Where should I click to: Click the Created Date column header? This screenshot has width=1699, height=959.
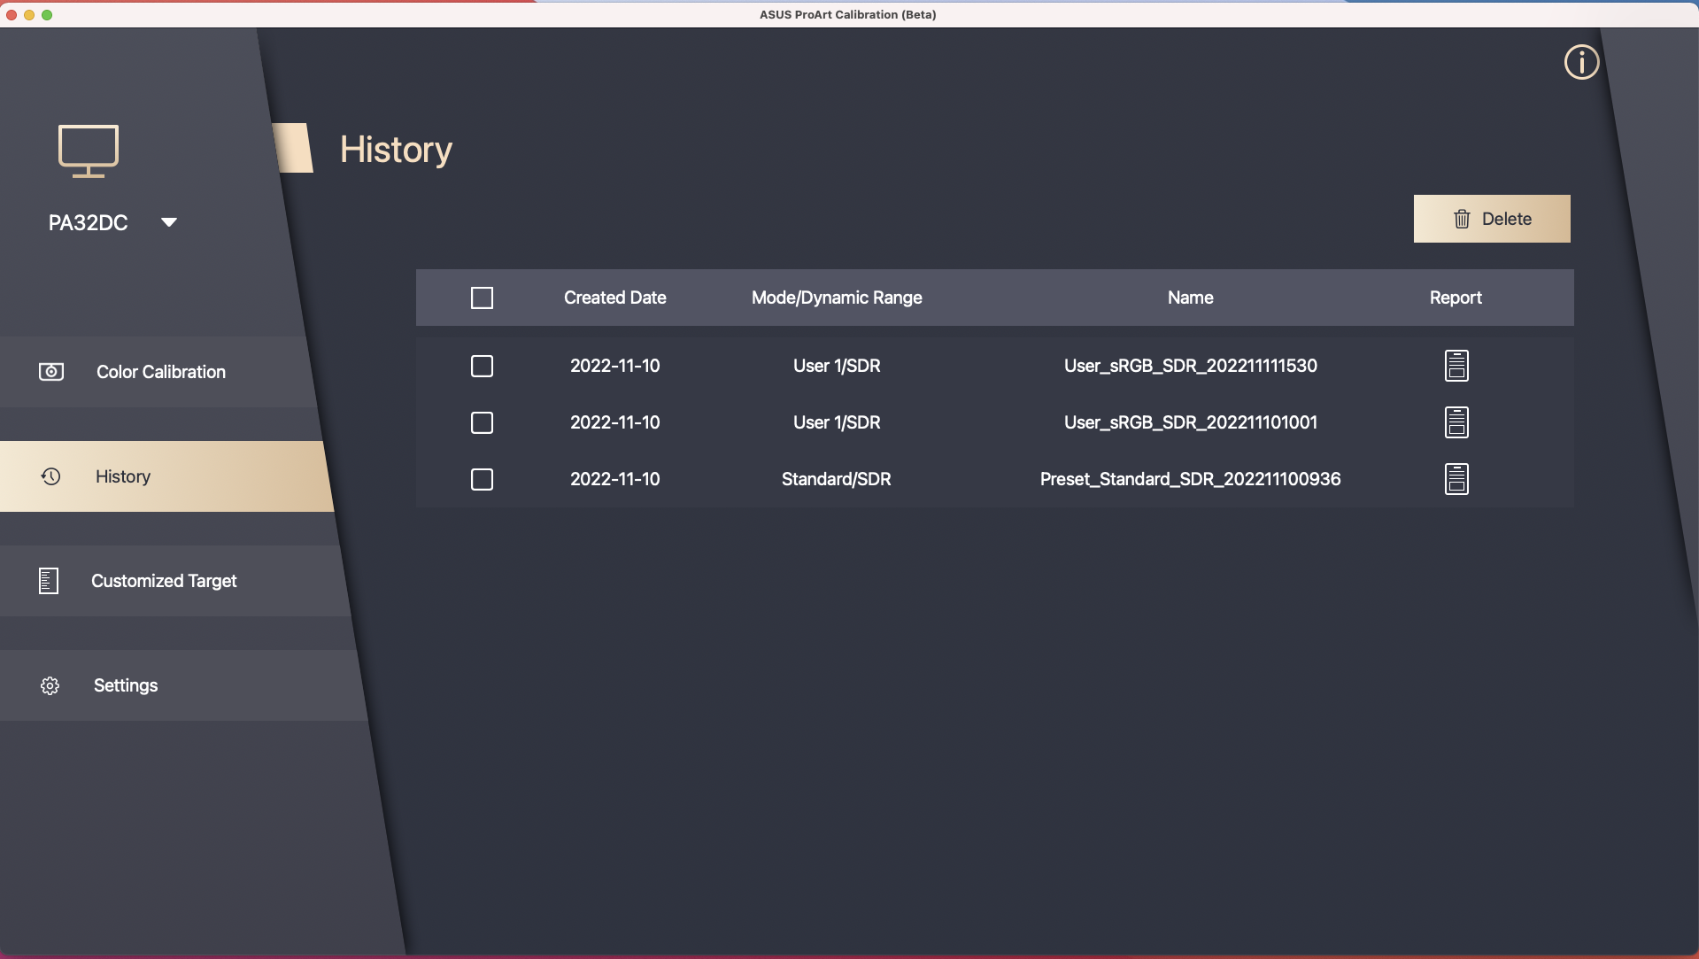[615, 298]
